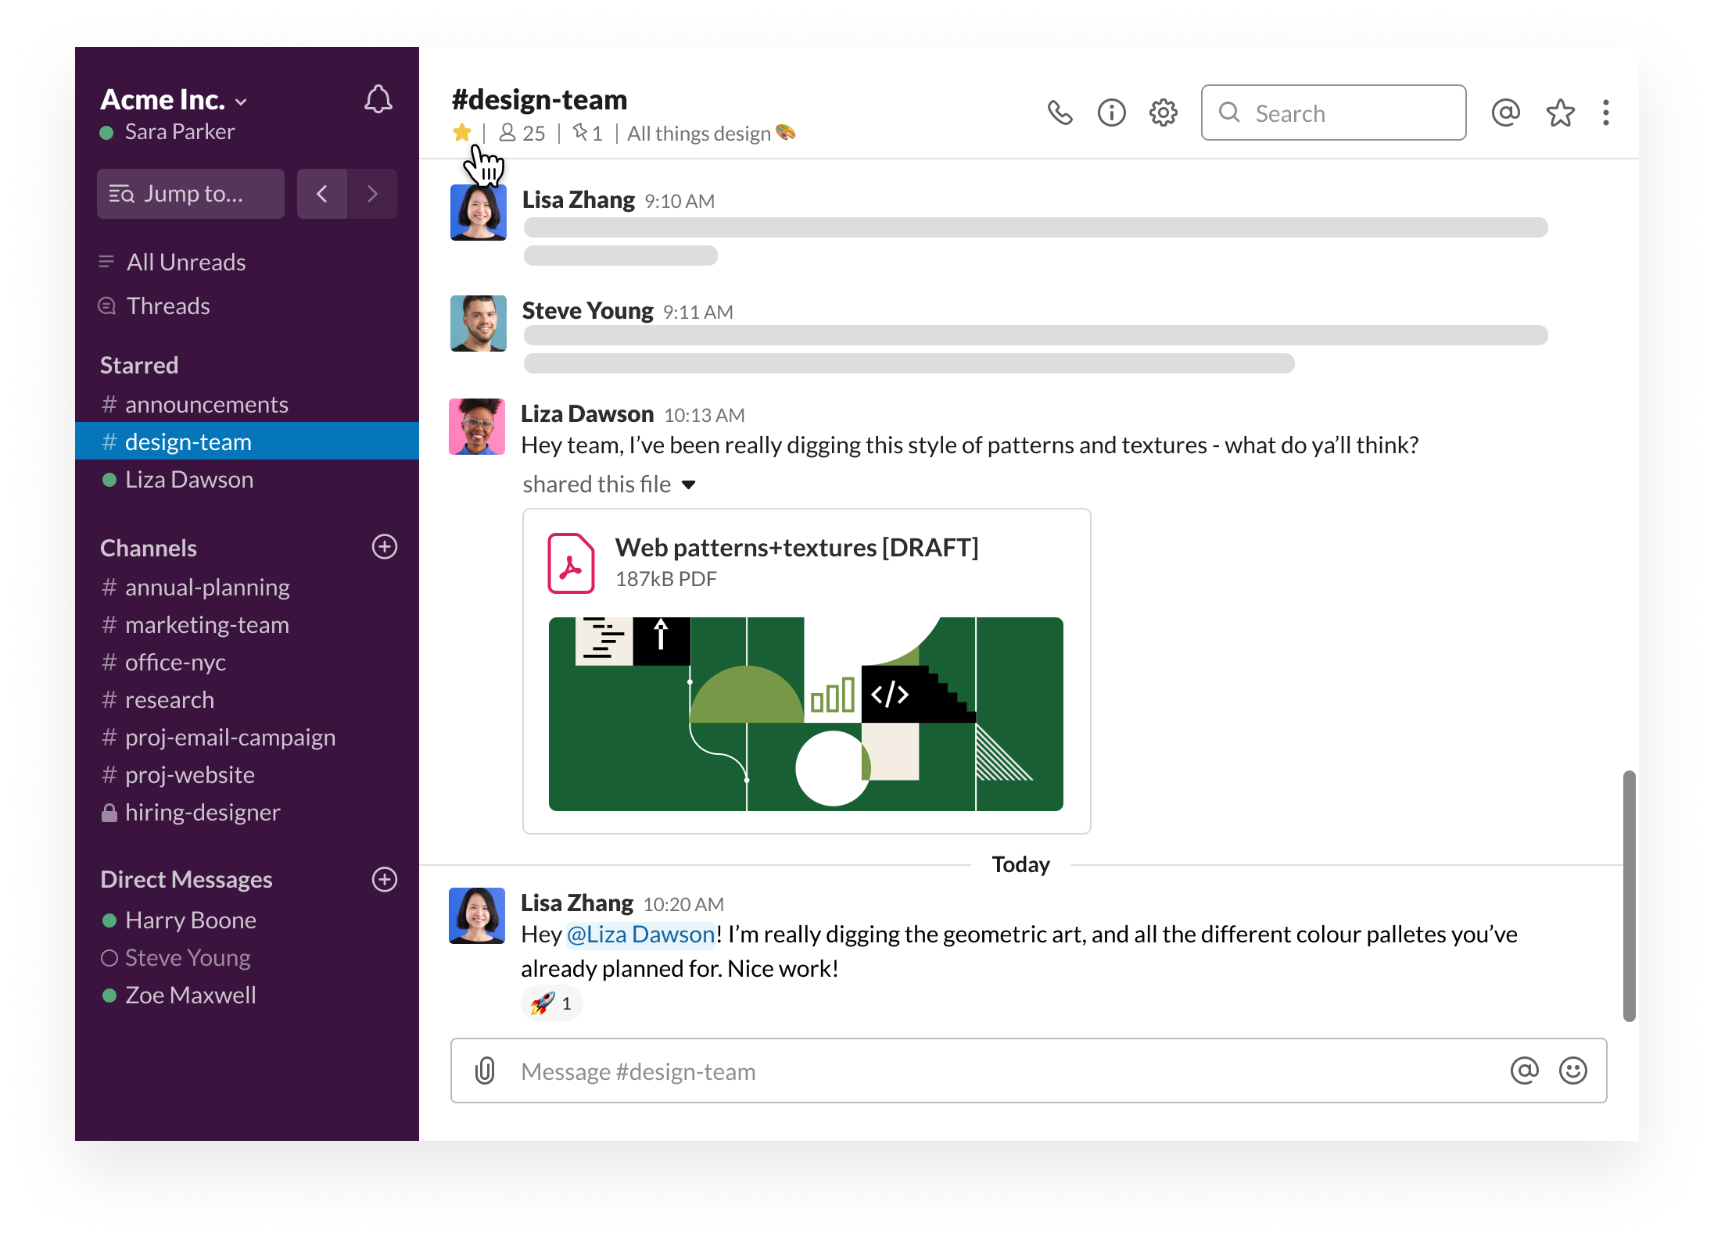The width and height of the screenshot is (1714, 1244).
Task: Add a channel with the plus button
Action: point(384,547)
